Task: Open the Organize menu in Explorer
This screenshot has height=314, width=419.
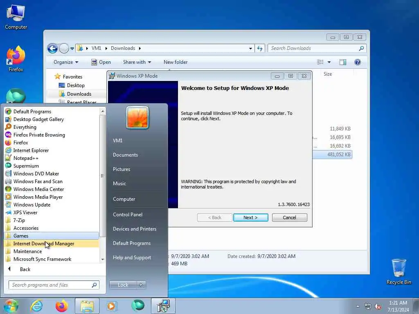Action: [66, 62]
